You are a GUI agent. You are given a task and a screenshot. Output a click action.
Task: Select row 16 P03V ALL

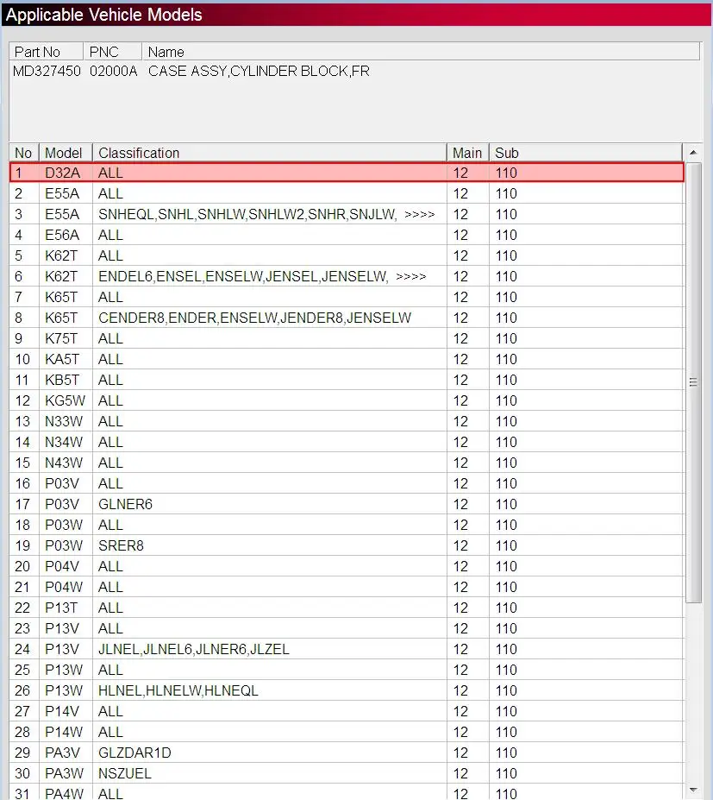coord(347,483)
